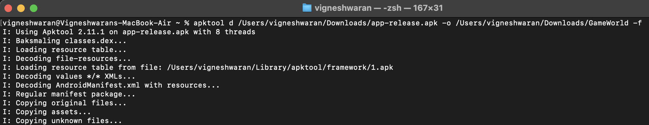The image size is (649, 125).
Task: Click the framework/1.apk path text
Action: (280, 68)
